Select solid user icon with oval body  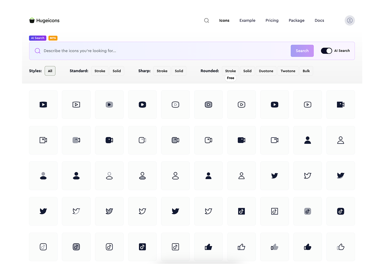[76, 176]
